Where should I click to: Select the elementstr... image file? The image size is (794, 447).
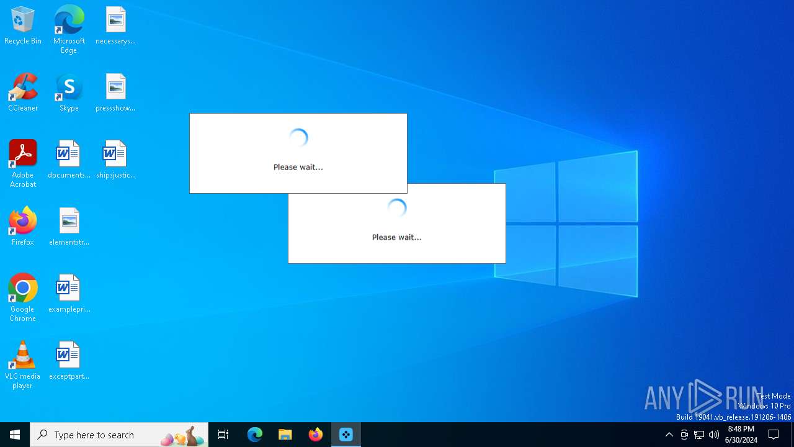(x=69, y=227)
